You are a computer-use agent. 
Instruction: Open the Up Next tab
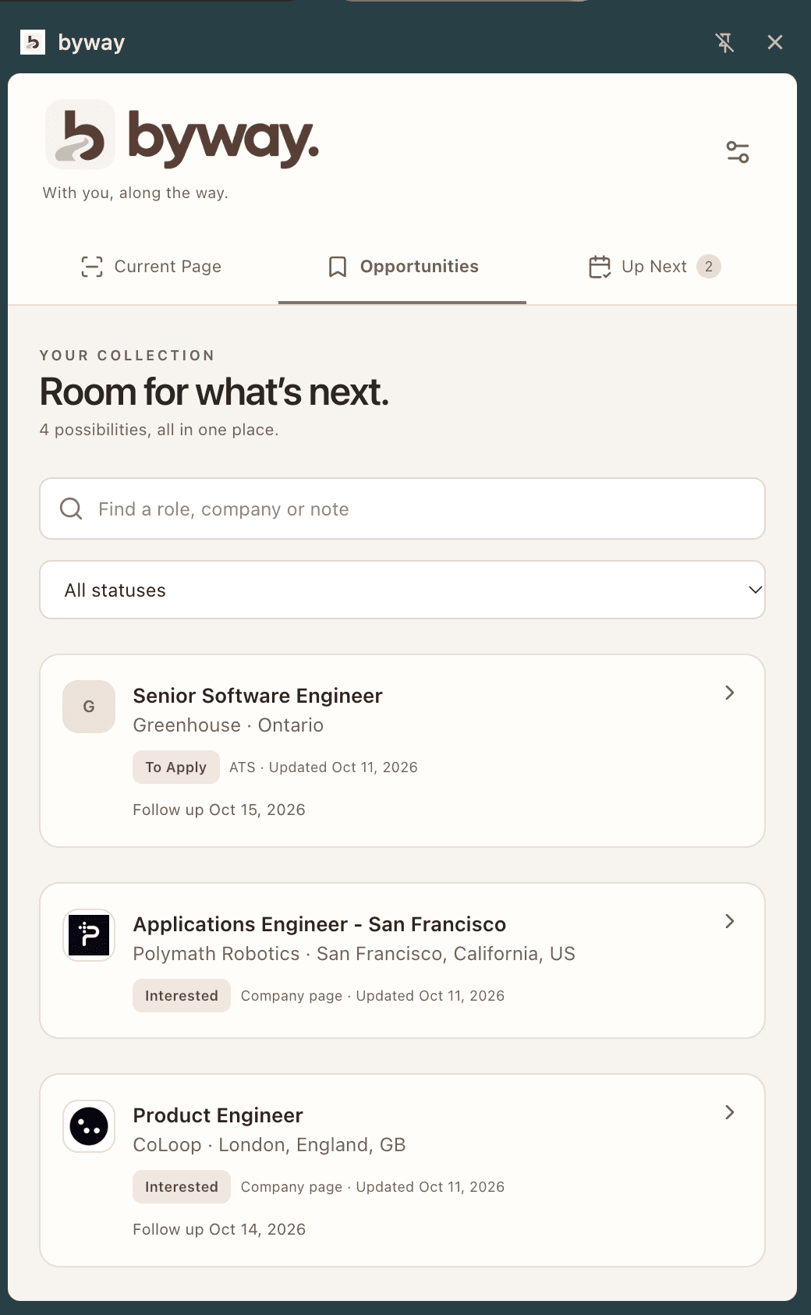654,267
